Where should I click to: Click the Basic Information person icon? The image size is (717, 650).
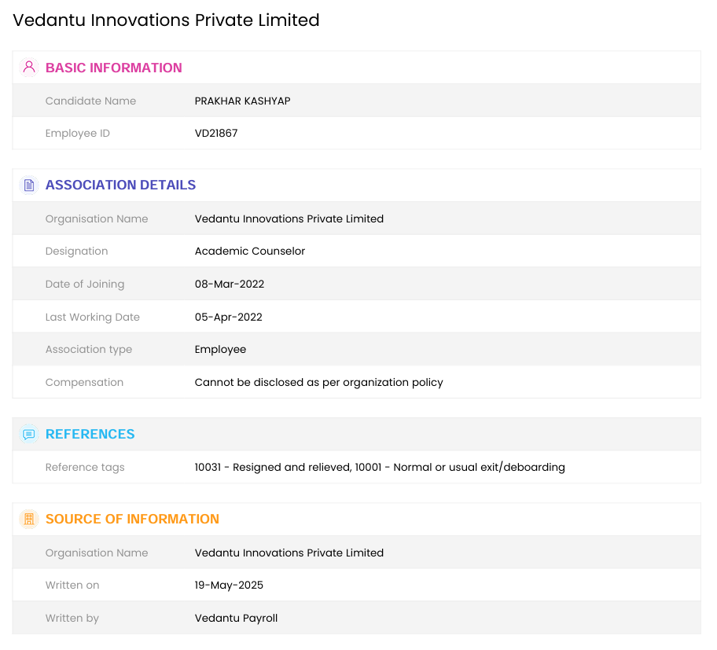pyautogui.click(x=29, y=68)
